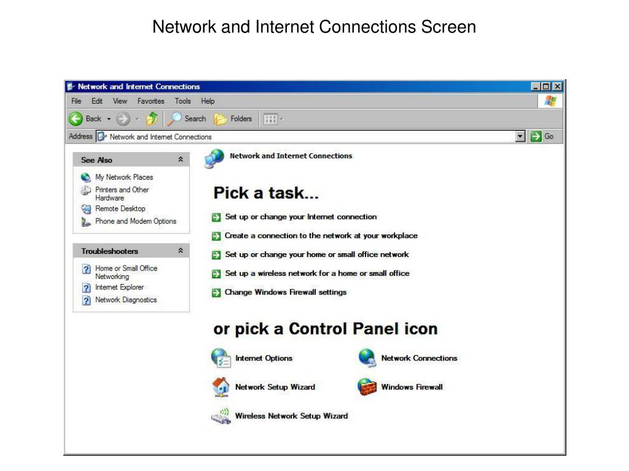
Task: Click arrow beside wireless network task
Action: coord(216,274)
